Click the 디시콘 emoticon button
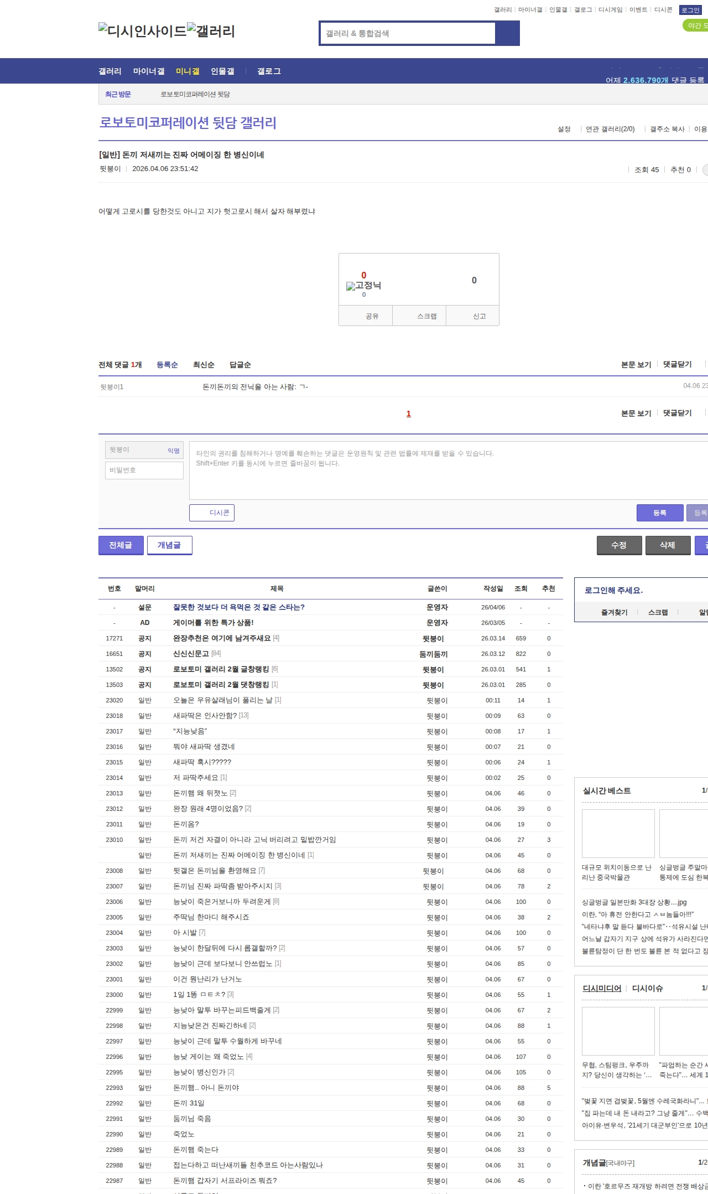708x1194 pixels. point(212,513)
